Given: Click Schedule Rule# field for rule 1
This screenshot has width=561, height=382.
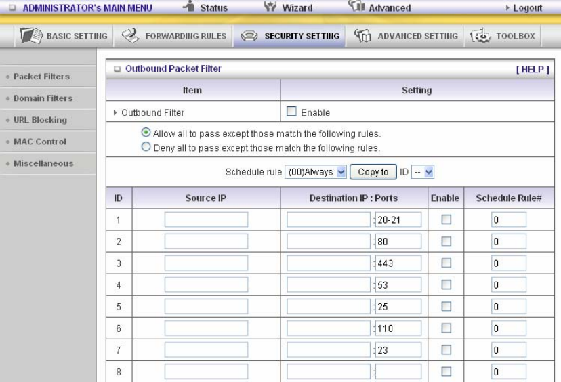Looking at the screenshot, I should pos(509,219).
